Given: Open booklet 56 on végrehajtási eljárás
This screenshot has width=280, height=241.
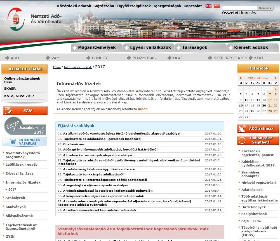Looking at the screenshot, I should pyautogui.click(x=96, y=185).
